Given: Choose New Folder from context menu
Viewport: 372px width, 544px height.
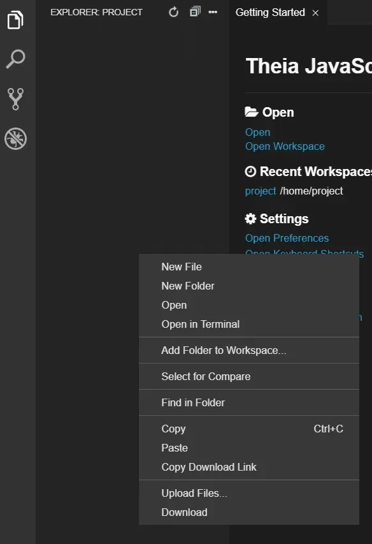Looking at the screenshot, I should (x=248, y=286).
